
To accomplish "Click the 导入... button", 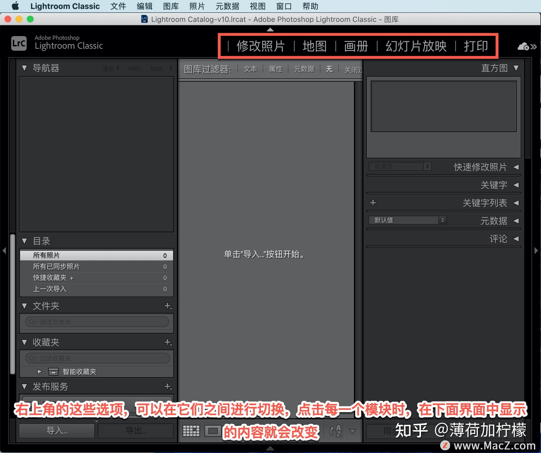I will (x=57, y=431).
